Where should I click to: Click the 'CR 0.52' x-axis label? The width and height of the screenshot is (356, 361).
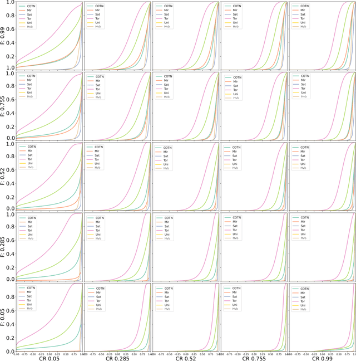coord(186,358)
